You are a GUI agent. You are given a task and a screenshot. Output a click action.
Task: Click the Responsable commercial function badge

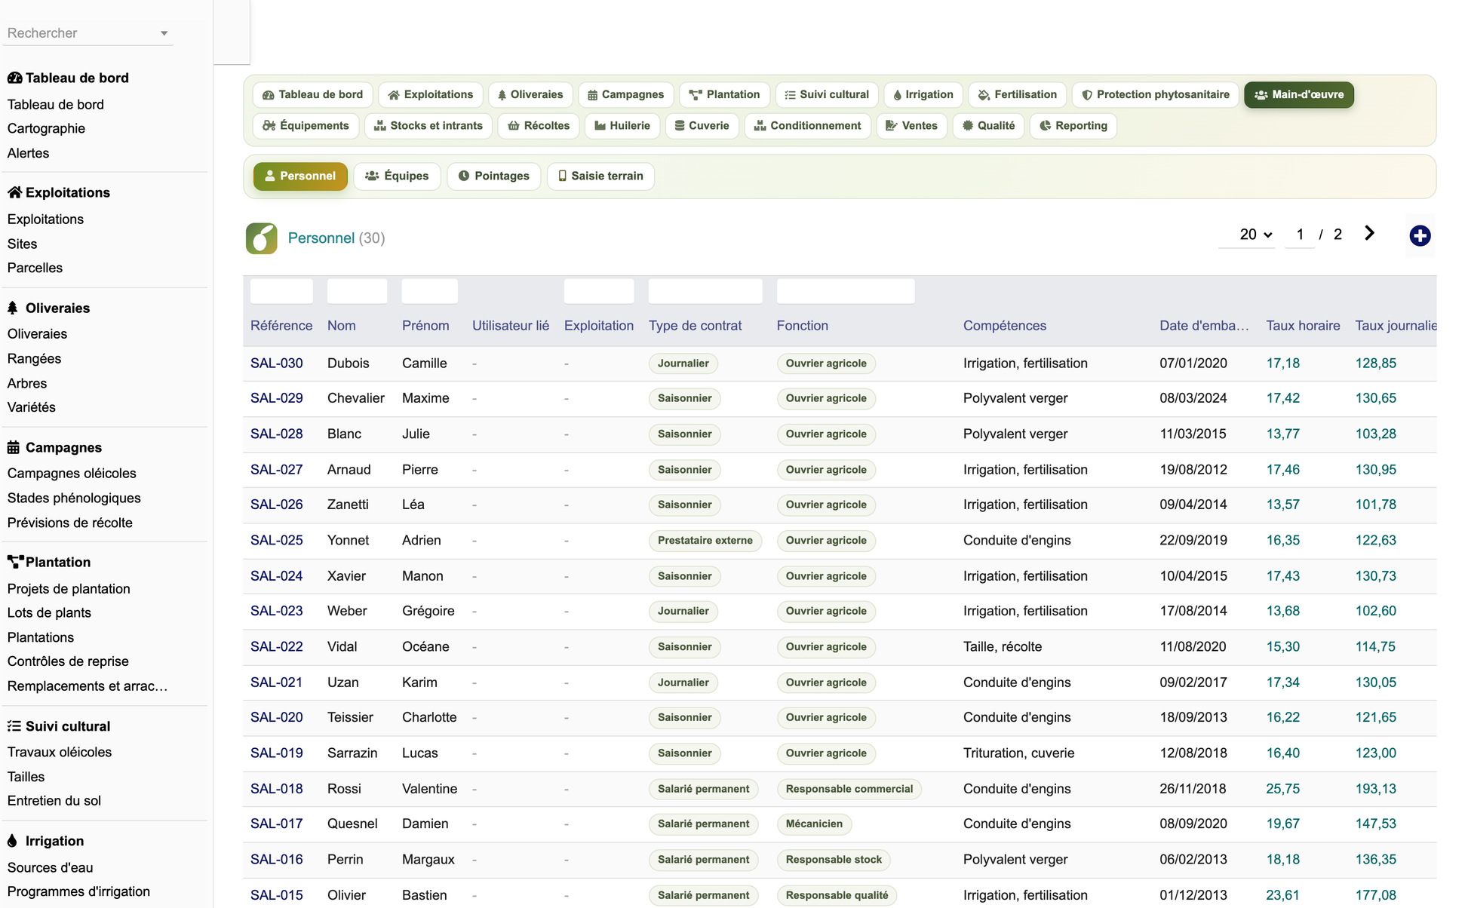849,789
